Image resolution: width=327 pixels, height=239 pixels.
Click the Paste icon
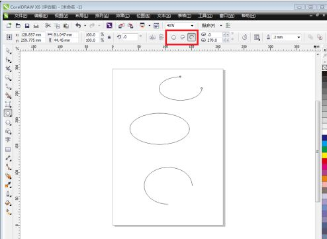[66, 26]
